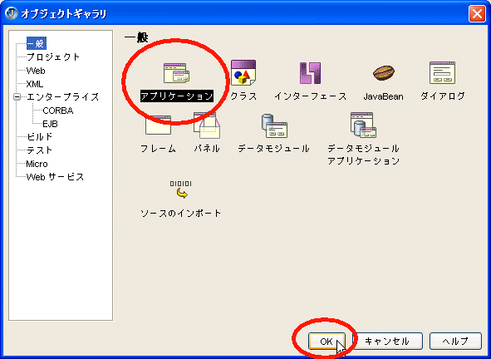Choose the クラス icon
The width and height of the screenshot is (491, 359).
[x=243, y=72]
